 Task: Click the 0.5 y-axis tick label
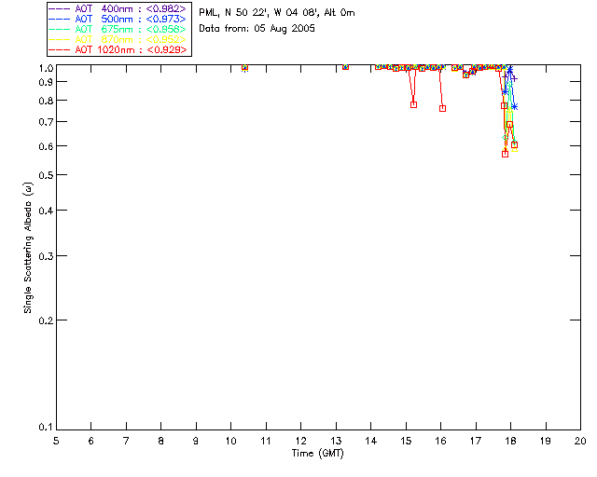click(46, 175)
